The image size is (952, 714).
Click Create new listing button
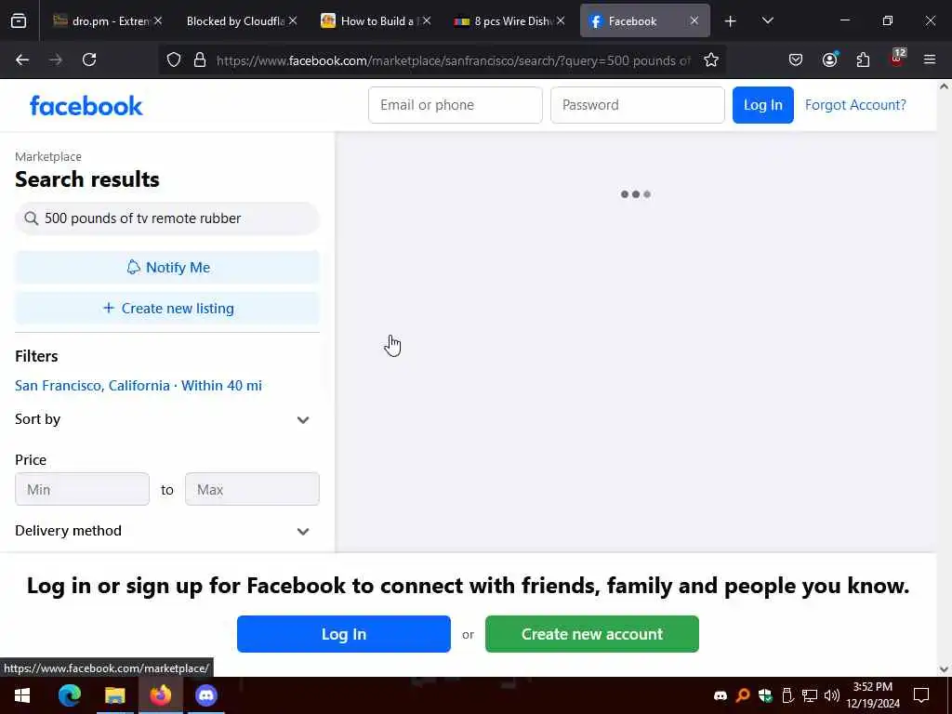(x=167, y=308)
